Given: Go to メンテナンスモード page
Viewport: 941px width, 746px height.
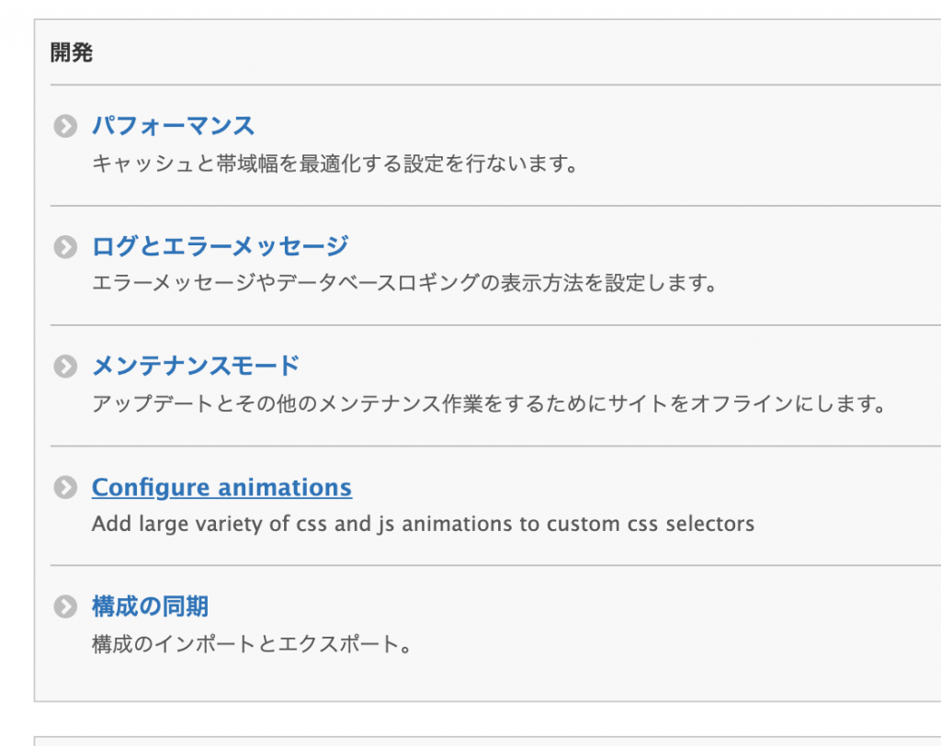Looking at the screenshot, I should point(195,366).
